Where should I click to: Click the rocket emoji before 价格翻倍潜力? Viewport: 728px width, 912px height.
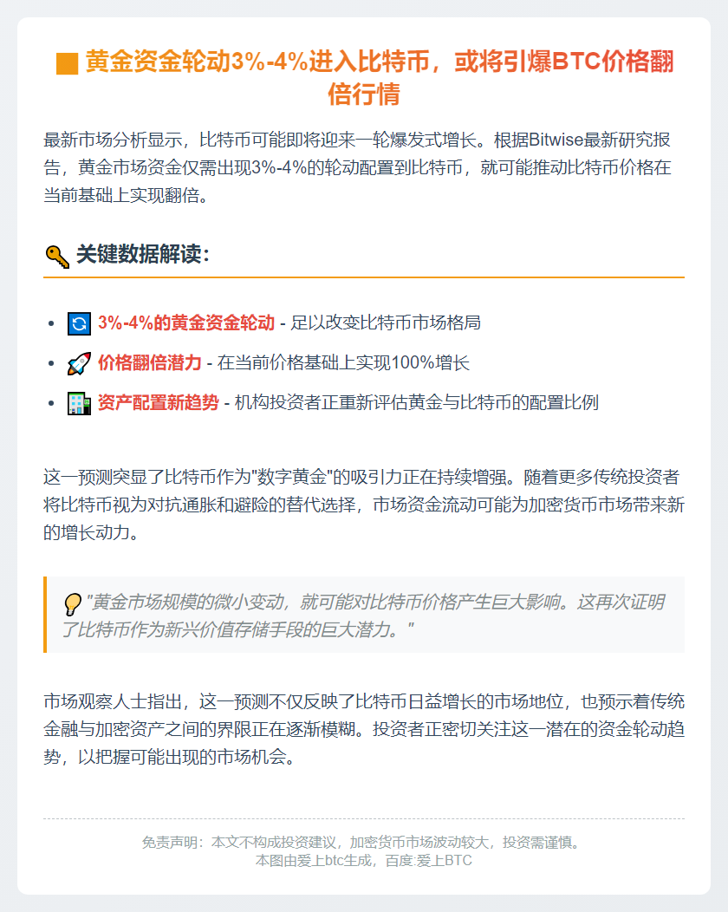coord(79,363)
